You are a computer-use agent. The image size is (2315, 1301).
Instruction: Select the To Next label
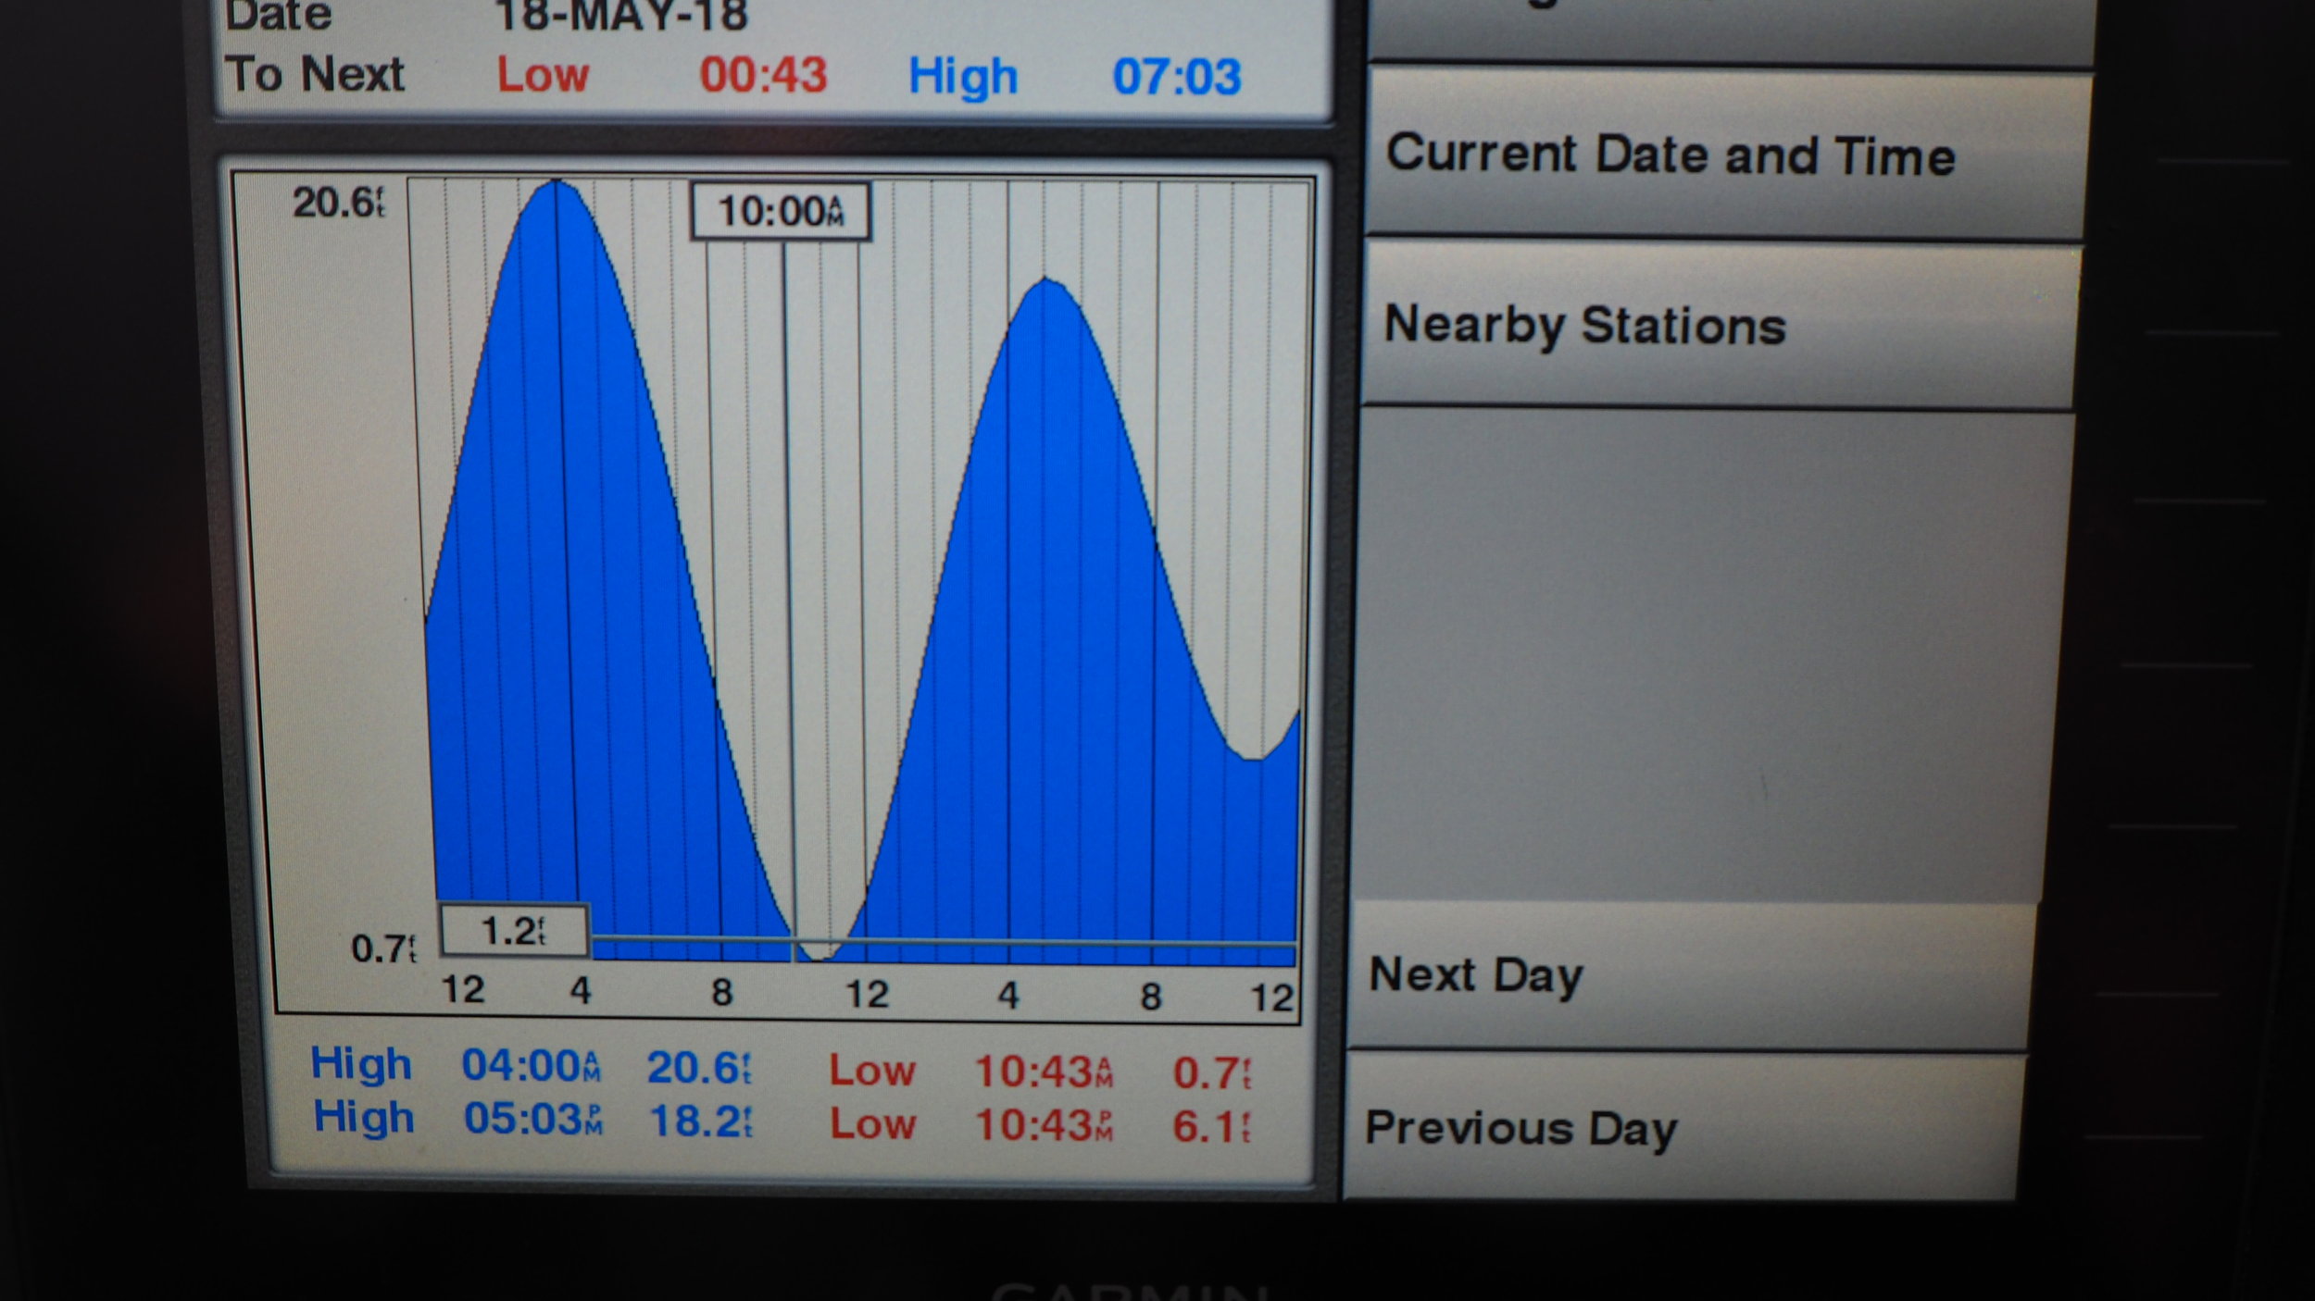[315, 74]
